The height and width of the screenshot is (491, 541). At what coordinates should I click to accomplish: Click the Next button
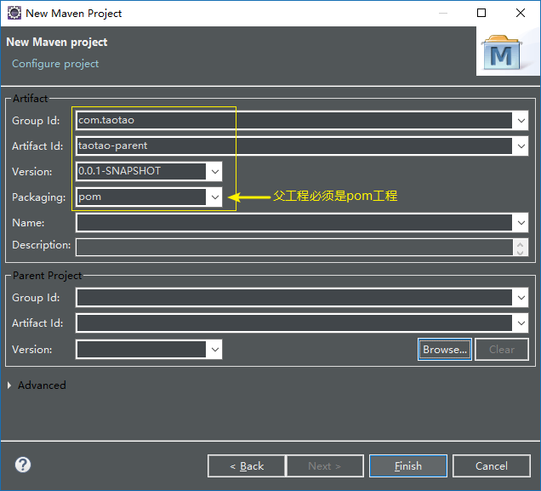(325, 466)
